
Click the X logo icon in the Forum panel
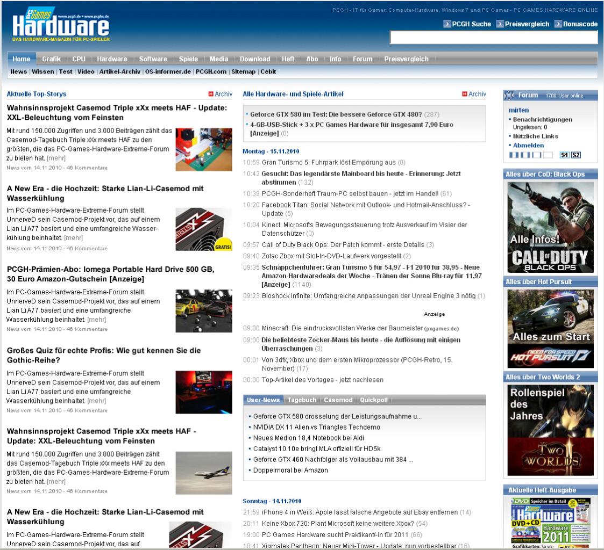click(x=509, y=95)
